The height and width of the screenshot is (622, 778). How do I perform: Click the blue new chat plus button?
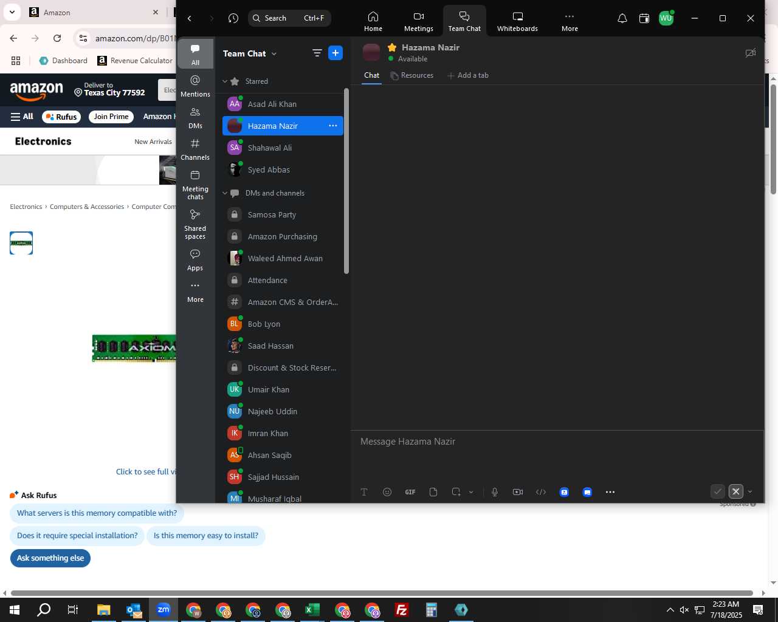(x=336, y=53)
